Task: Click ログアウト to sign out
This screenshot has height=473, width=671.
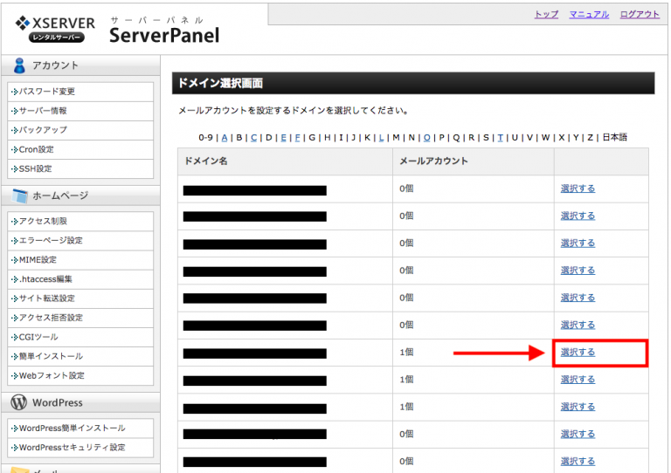Action: (x=640, y=15)
